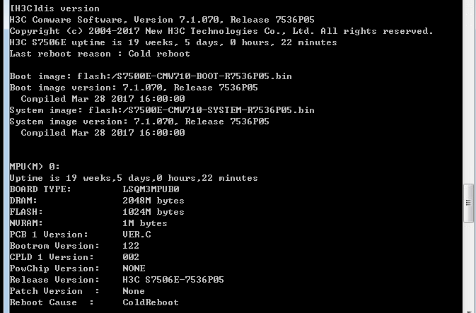Click the 'MPU(M) 0:' heading line

point(35,167)
